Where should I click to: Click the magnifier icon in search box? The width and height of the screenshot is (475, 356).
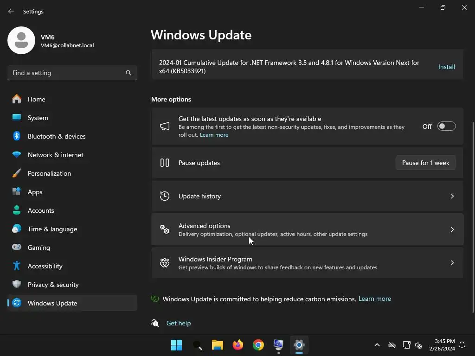pos(128,73)
